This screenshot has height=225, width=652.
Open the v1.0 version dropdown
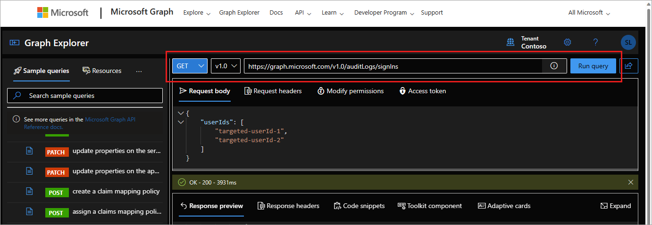[226, 66]
